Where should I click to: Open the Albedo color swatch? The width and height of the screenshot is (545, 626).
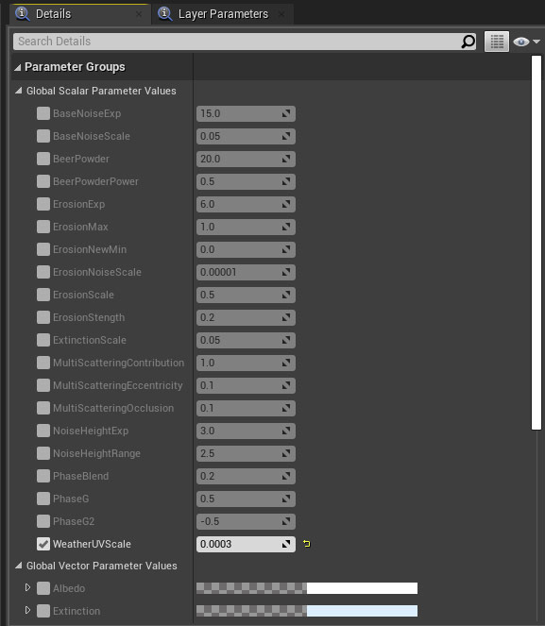coord(307,588)
